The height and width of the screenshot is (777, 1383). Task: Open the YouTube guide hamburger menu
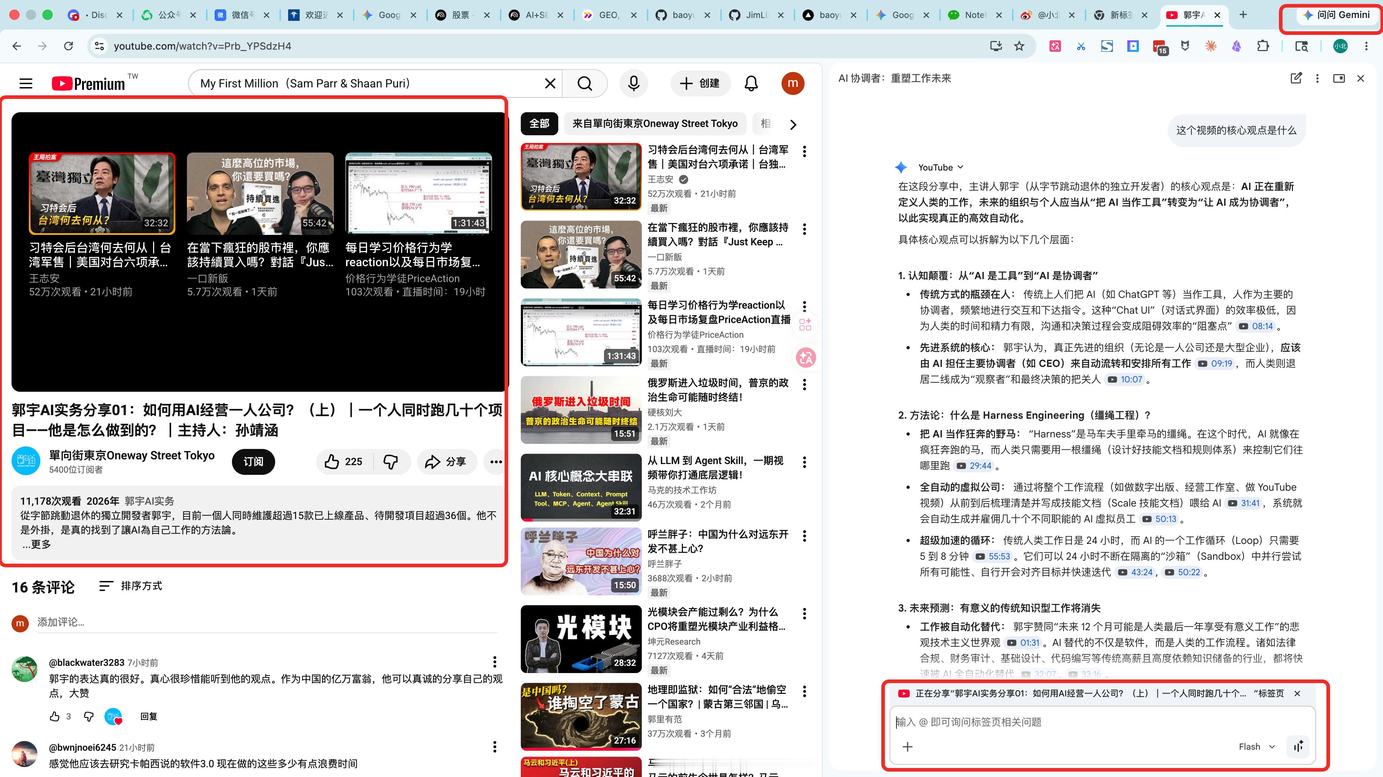(26, 83)
